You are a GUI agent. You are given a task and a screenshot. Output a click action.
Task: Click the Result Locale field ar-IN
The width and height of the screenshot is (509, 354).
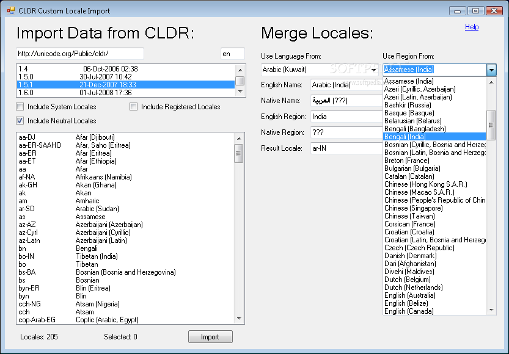coord(346,148)
